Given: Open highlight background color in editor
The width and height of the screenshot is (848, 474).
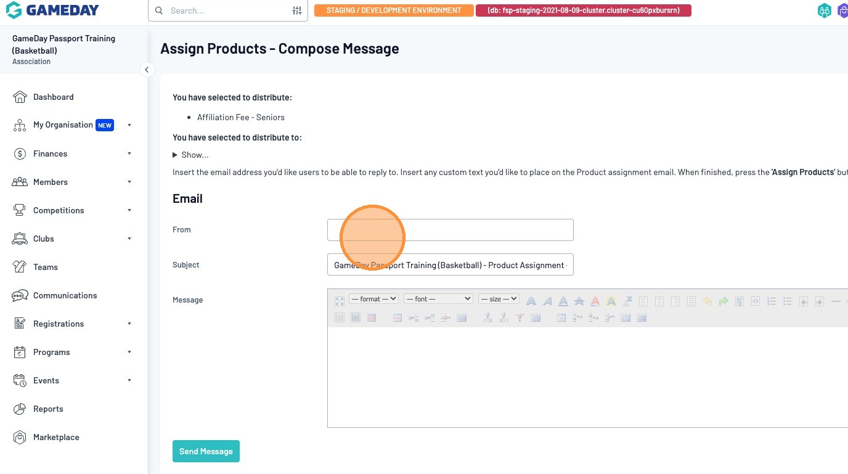Looking at the screenshot, I should 611,301.
